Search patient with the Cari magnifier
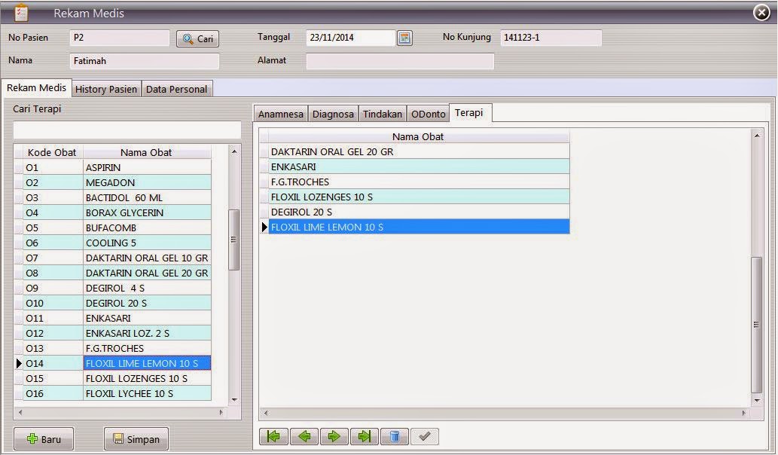Image resolution: width=778 pixels, height=455 pixels. coord(197,38)
